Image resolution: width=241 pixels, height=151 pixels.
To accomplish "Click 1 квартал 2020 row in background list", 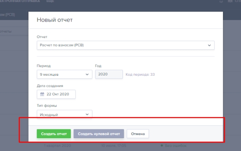I will [57, 146].
